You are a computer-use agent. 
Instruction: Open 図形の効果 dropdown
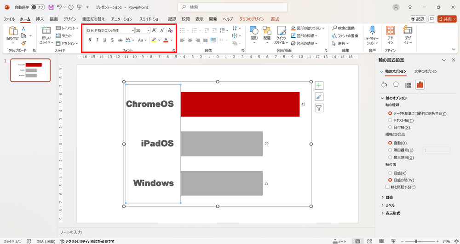point(304,43)
